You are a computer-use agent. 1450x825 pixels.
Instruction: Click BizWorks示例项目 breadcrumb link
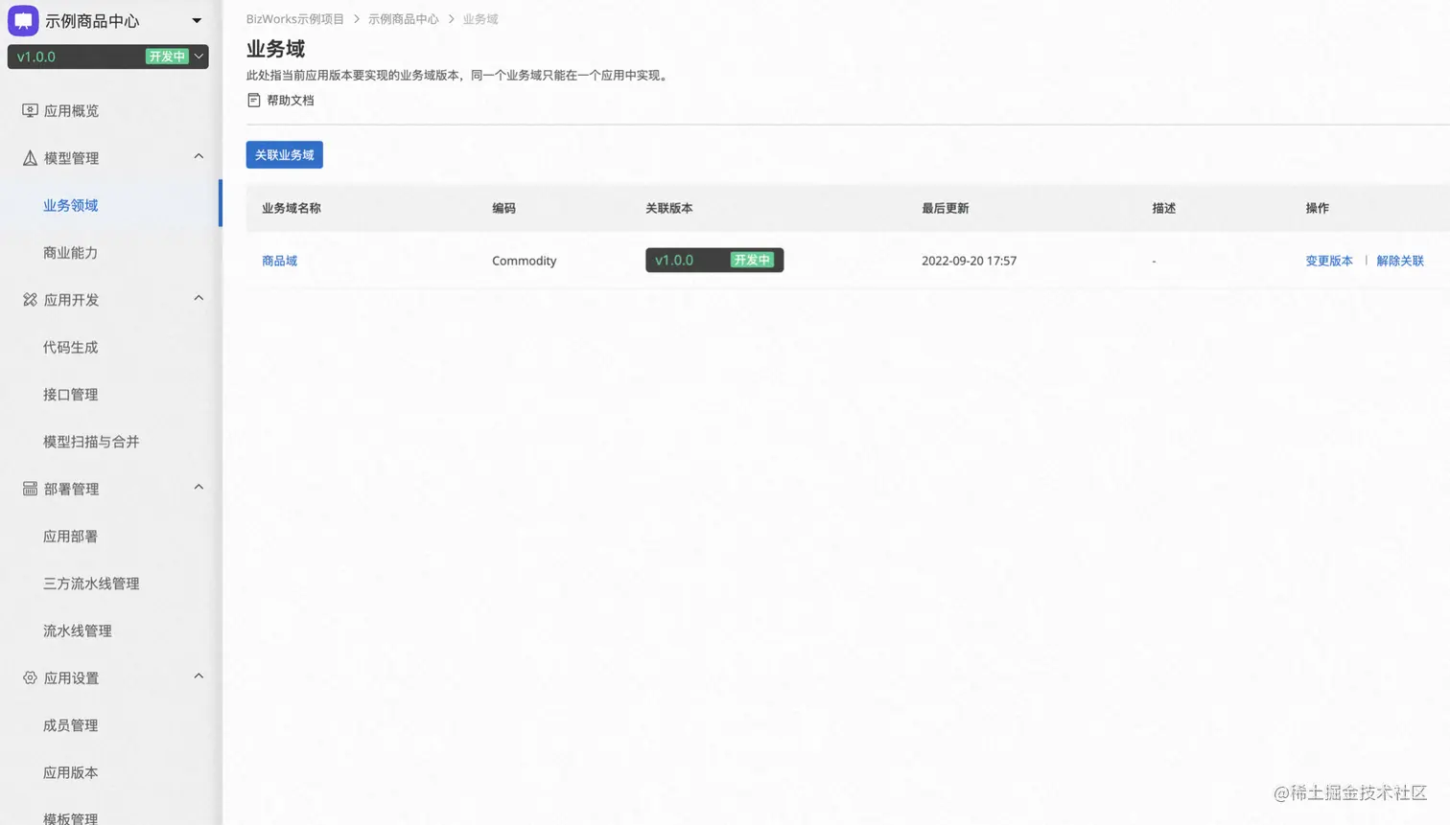tap(294, 19)
